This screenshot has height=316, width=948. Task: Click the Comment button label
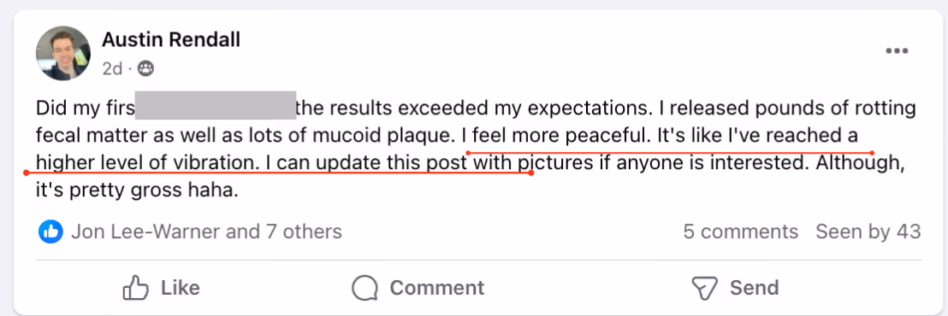pyautogui.click(x=436, y=288)
